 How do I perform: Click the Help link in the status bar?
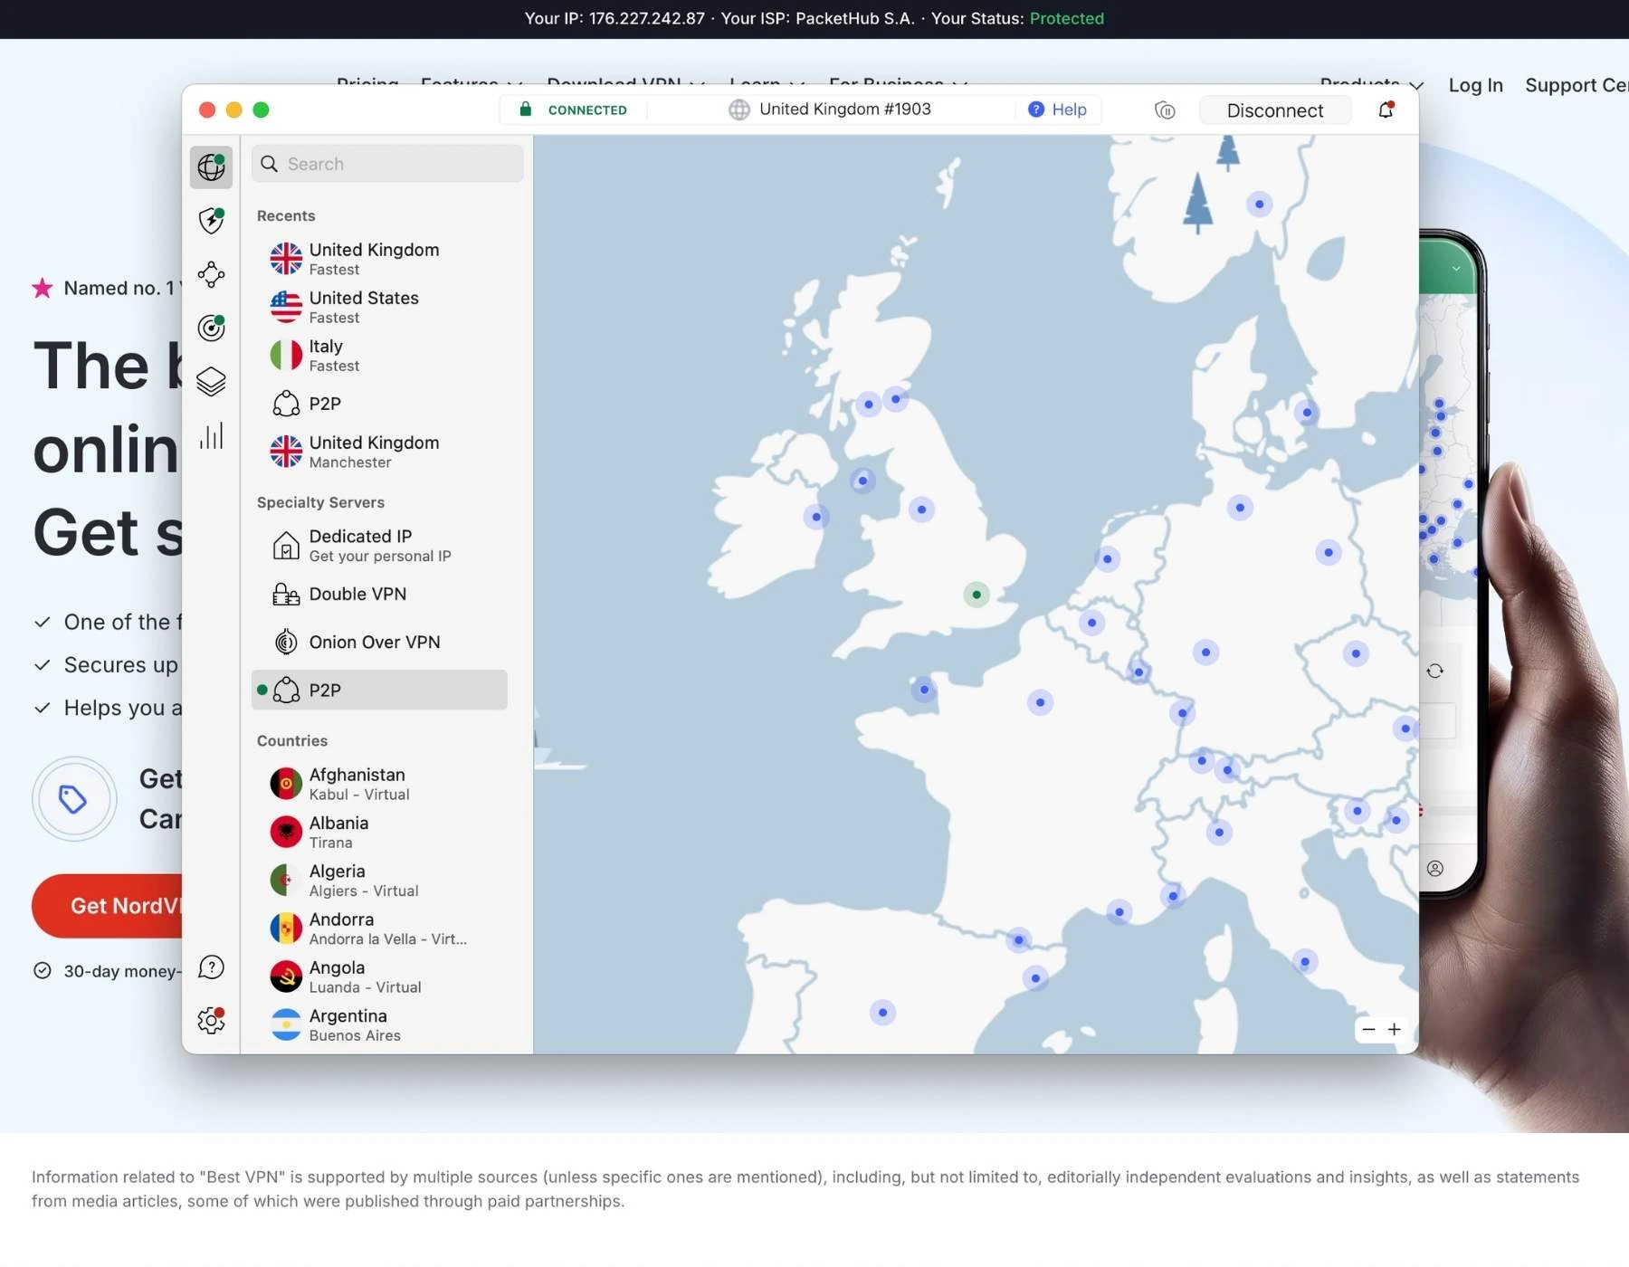pyautogui.click(x=1069, y=110)
